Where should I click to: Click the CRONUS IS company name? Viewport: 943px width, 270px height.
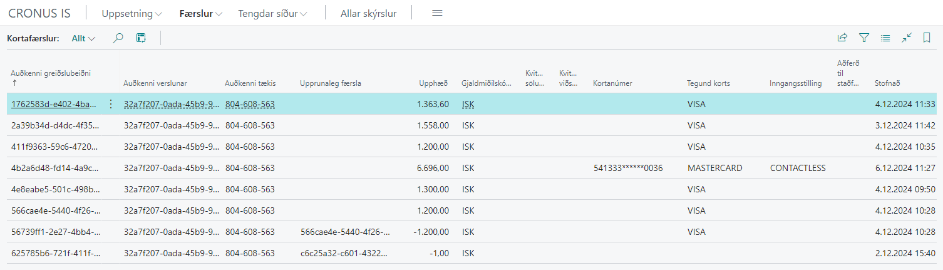(x=39, y=13)
